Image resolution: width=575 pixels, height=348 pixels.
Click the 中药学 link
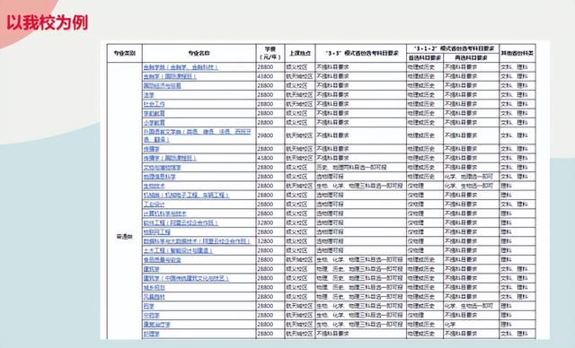click(x=152, y=315)
